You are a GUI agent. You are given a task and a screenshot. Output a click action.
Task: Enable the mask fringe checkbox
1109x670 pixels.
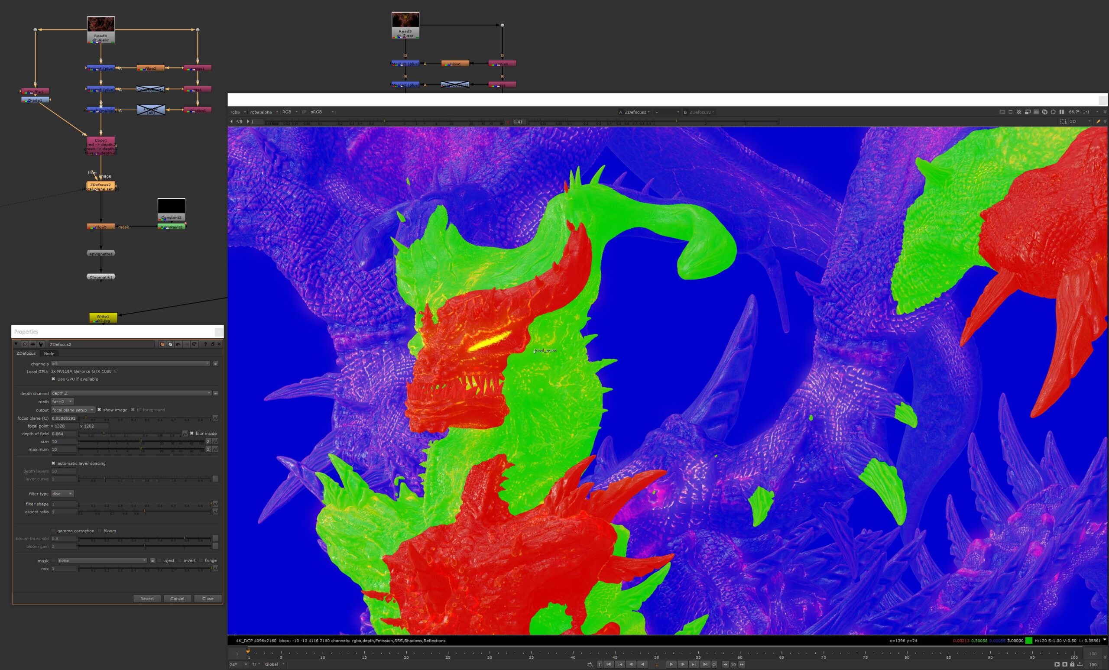(201, 560)
